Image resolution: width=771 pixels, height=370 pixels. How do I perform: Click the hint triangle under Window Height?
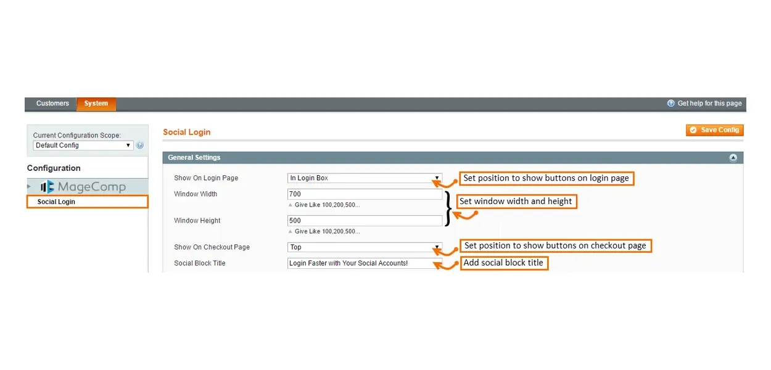[x=291, y=232]
